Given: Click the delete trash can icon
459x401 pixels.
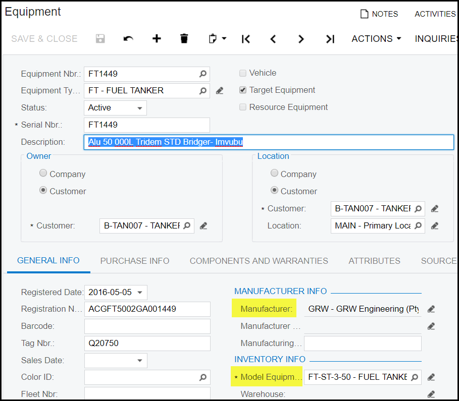Looking at the screenshot, I should [x=184, y=39].
